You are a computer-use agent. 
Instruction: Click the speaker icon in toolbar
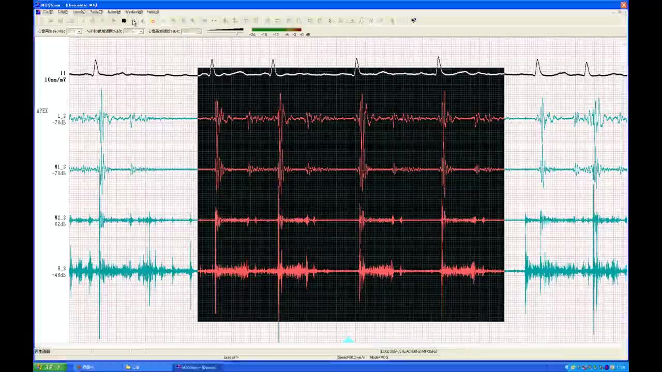pyautogui.click(x=143, y=21)
